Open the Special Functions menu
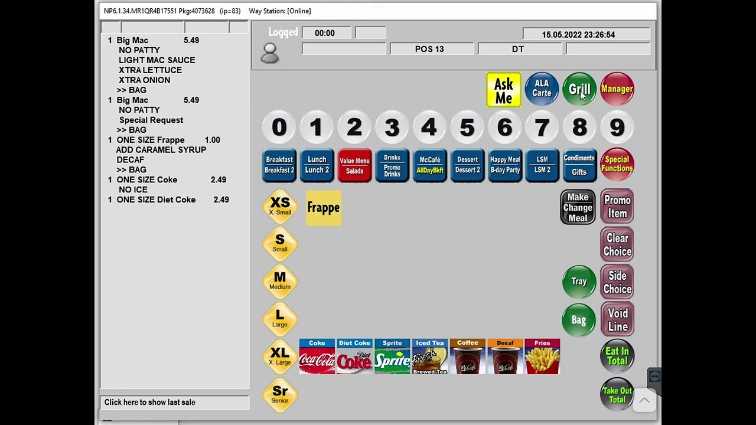The image size is (756, 425). tap(617, 164)
